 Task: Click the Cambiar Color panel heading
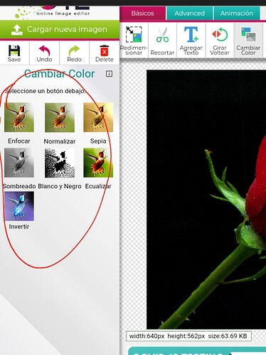point(59,74)
